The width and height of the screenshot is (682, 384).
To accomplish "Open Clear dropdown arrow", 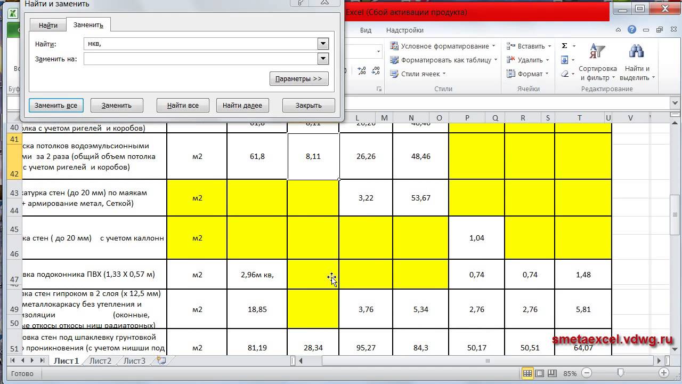I will [573, 74].
